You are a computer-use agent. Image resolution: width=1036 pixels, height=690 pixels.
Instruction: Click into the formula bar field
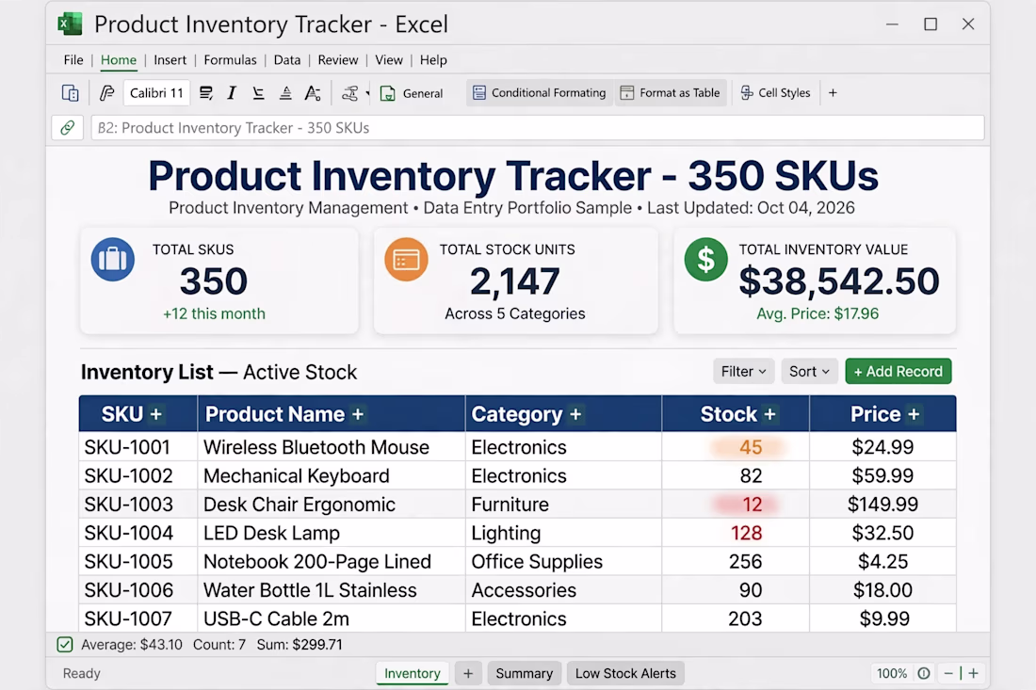pos(538,127)
